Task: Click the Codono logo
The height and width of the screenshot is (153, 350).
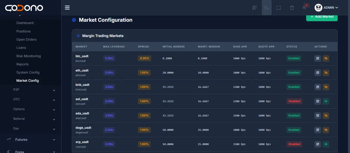Action: tap(24, 8)
